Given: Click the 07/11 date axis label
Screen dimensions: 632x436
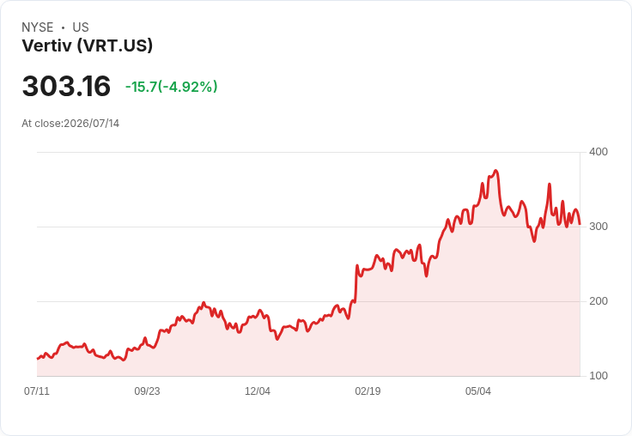Looking at the screenshot, I should coord(37,391).
